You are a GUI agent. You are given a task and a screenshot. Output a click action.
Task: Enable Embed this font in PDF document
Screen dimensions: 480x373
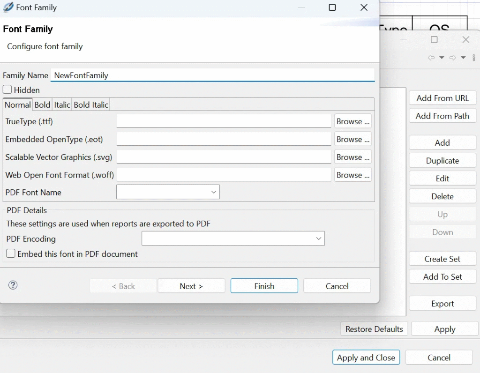(11, 254)
